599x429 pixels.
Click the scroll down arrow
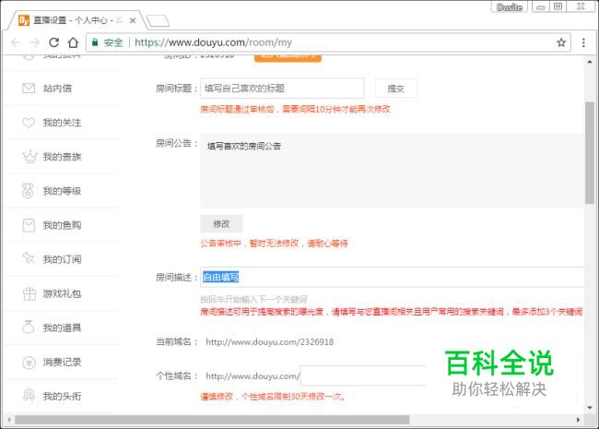point(590,408)
